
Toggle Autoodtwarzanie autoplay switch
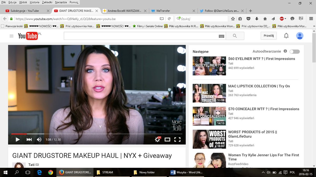point(294,52)
